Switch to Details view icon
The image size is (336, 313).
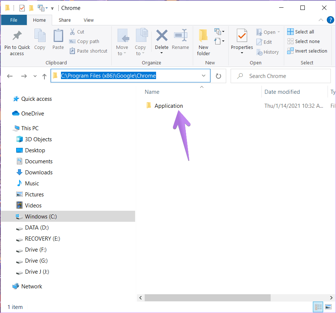click(318, 307)
